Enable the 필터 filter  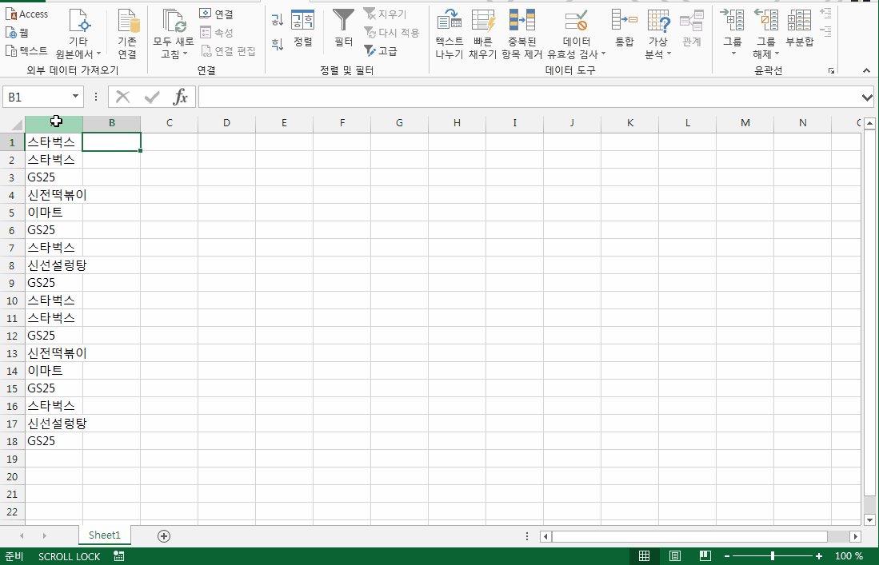343,28
